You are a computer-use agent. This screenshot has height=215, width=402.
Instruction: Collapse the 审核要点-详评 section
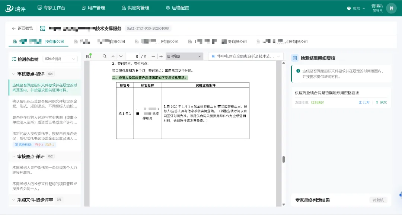click(x=14, y=156)
